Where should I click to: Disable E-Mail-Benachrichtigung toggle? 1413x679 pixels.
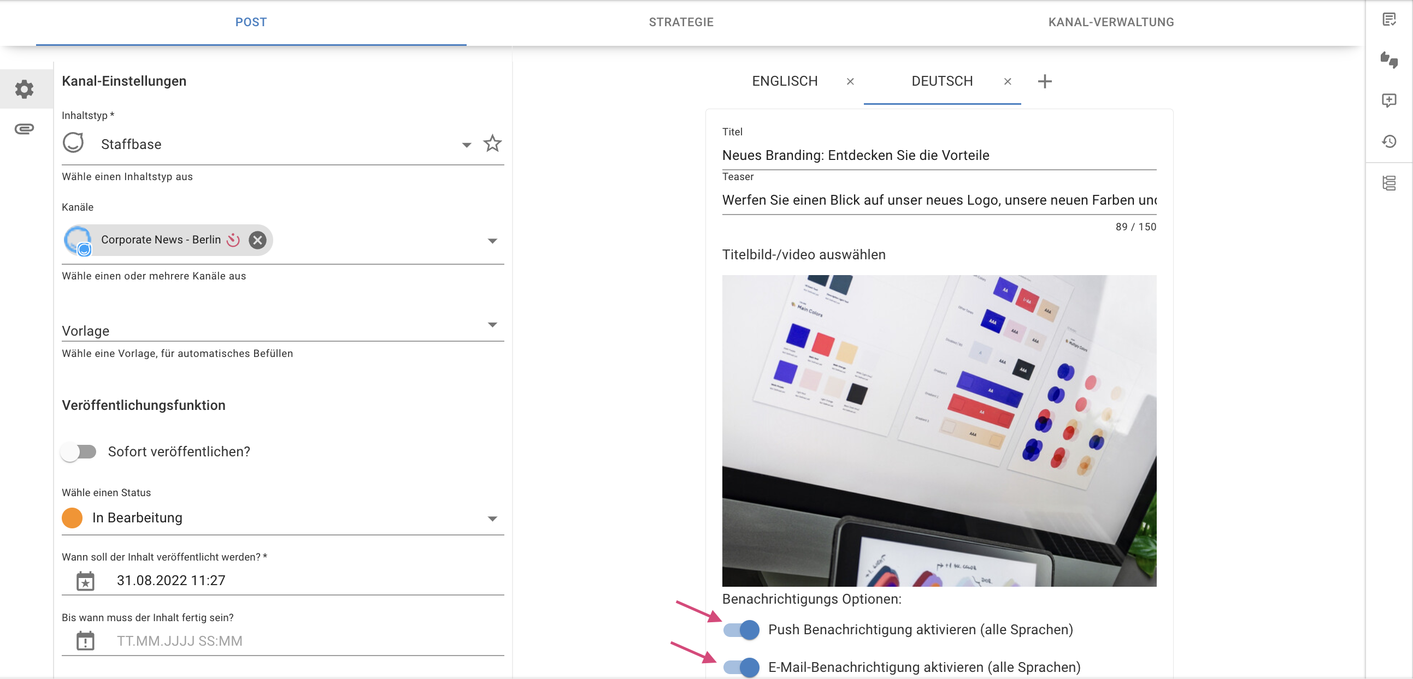tap(741, 667)
